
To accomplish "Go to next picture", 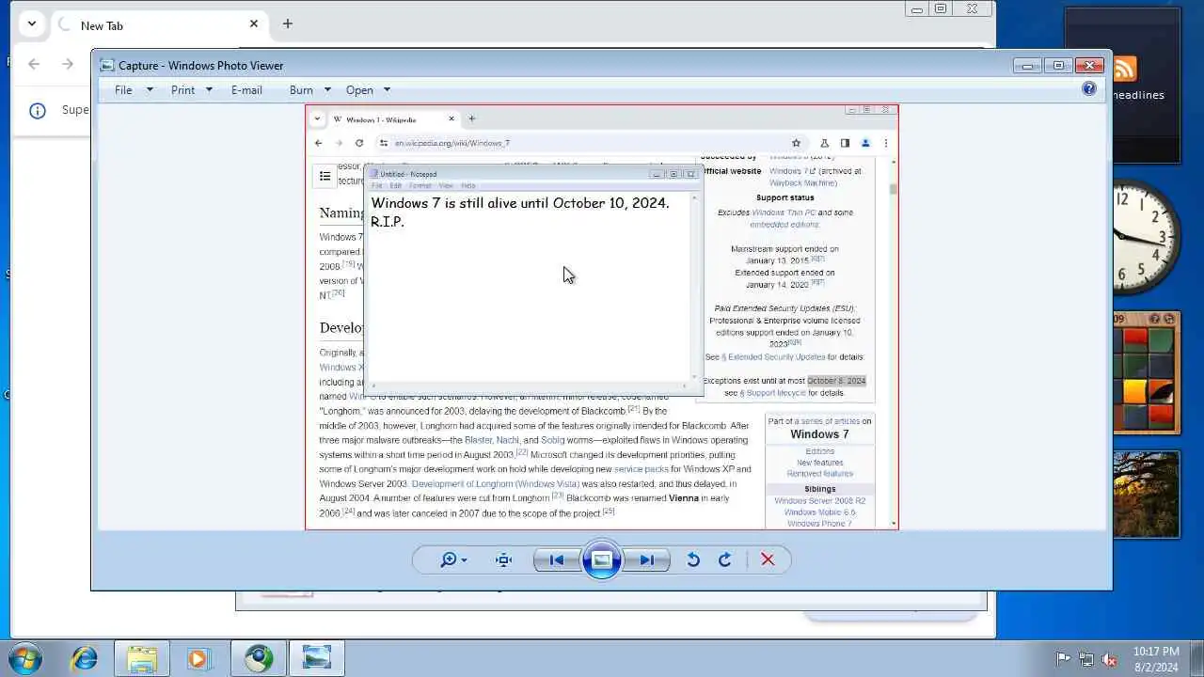I will pyautogui.click(x=647, y=559).
